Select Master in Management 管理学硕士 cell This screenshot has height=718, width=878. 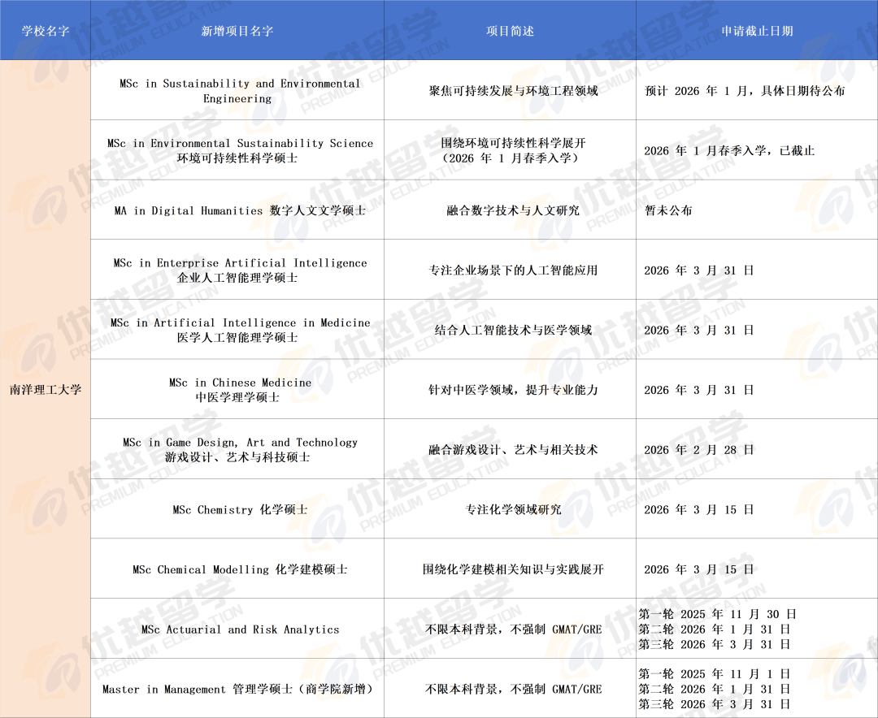tap(238, 690)
